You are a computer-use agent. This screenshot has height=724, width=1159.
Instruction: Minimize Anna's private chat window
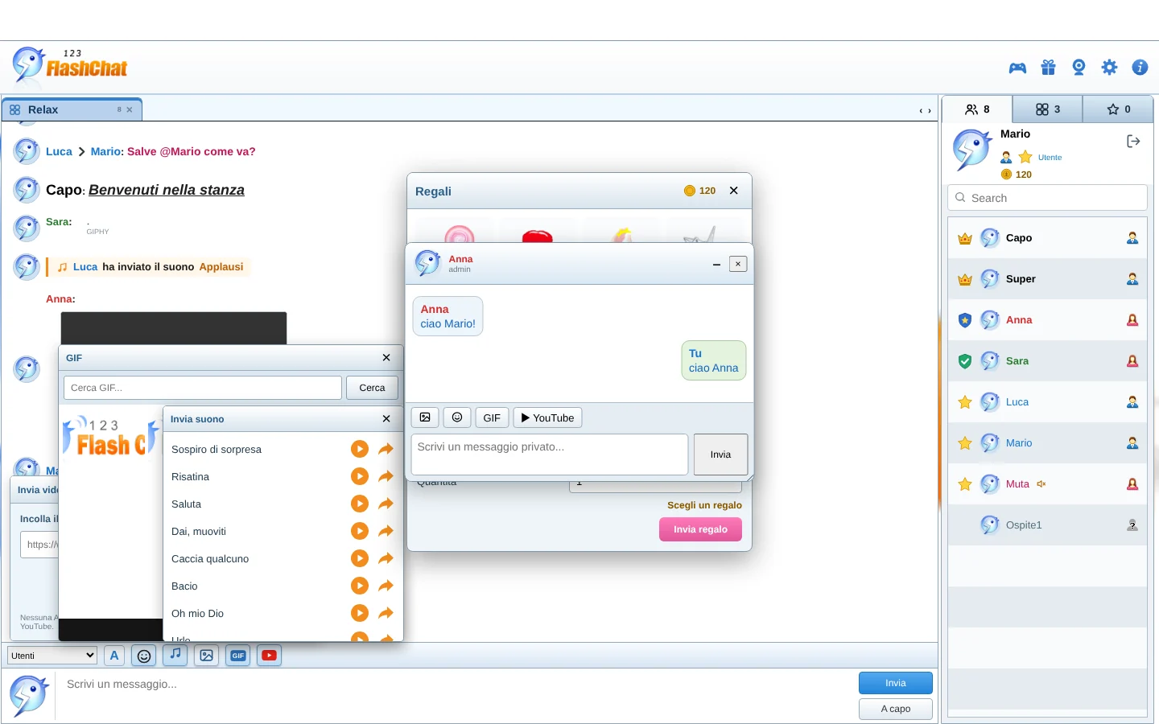pos(716,264)
